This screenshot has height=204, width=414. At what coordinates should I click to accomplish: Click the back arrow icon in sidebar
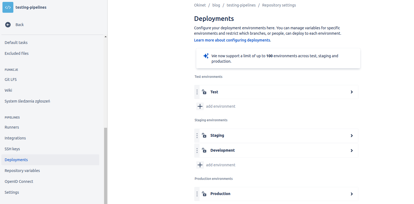(8, 24)
